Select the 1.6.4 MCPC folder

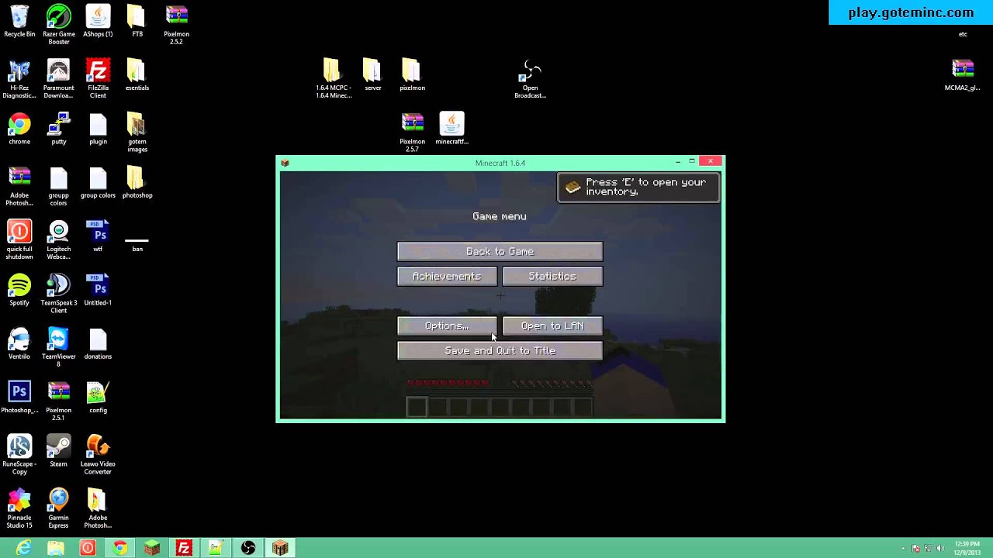[334, 79]
